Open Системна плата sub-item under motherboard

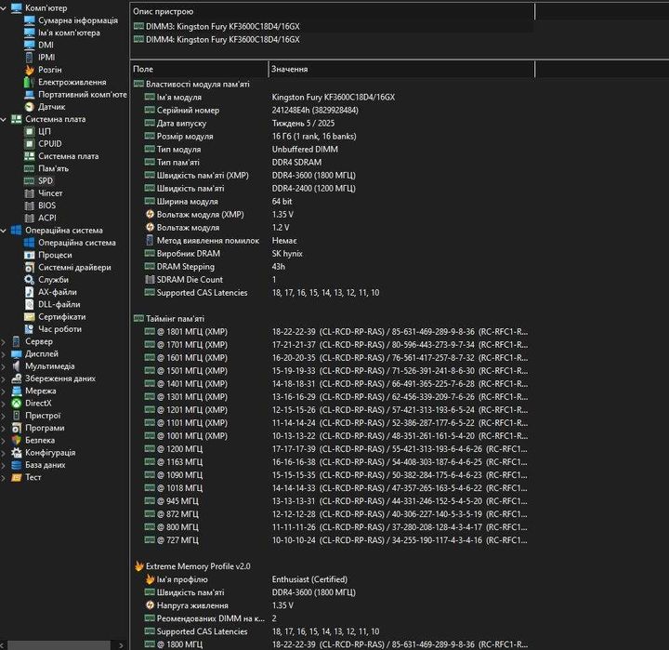click(x=68, y=156)
